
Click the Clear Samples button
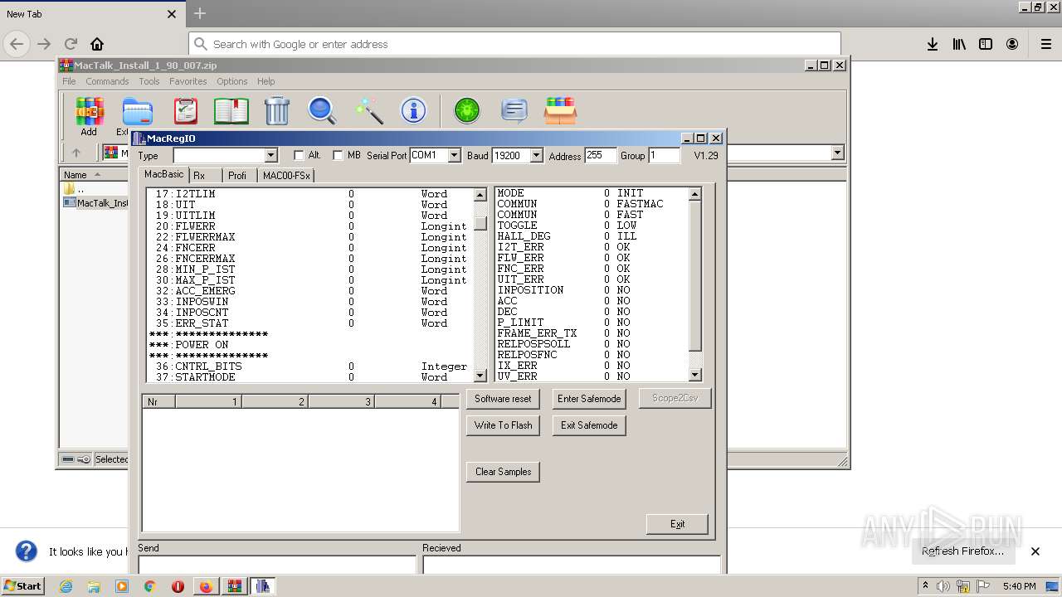503,472
